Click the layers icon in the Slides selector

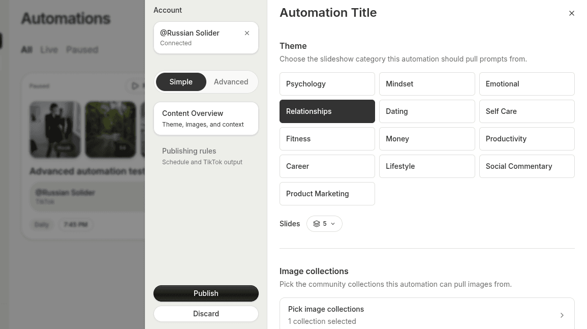[317, 223]
